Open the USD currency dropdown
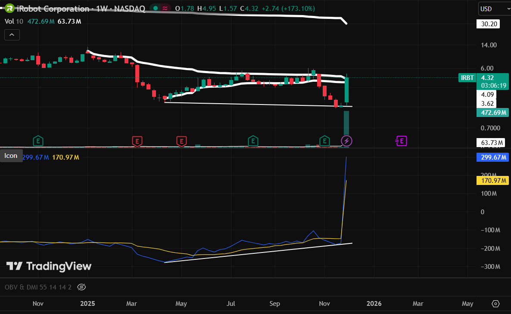511x314 pixels. coord(494,9)
